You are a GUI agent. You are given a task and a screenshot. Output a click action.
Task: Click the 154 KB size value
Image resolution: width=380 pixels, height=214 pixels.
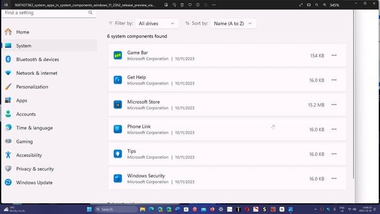(317, 55)
